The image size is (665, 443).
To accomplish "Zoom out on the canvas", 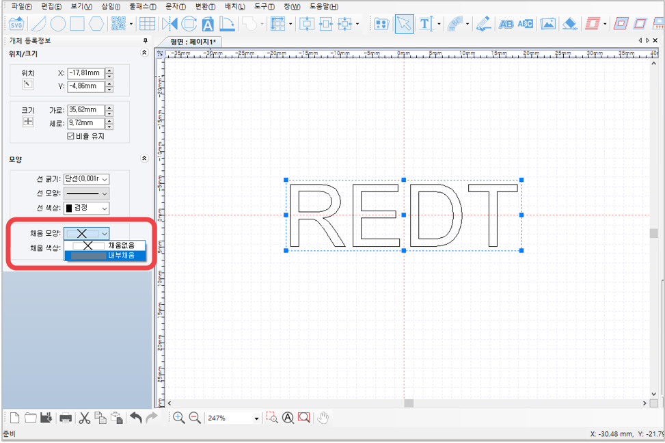I will pyautogui.click(x=195, y=418).
